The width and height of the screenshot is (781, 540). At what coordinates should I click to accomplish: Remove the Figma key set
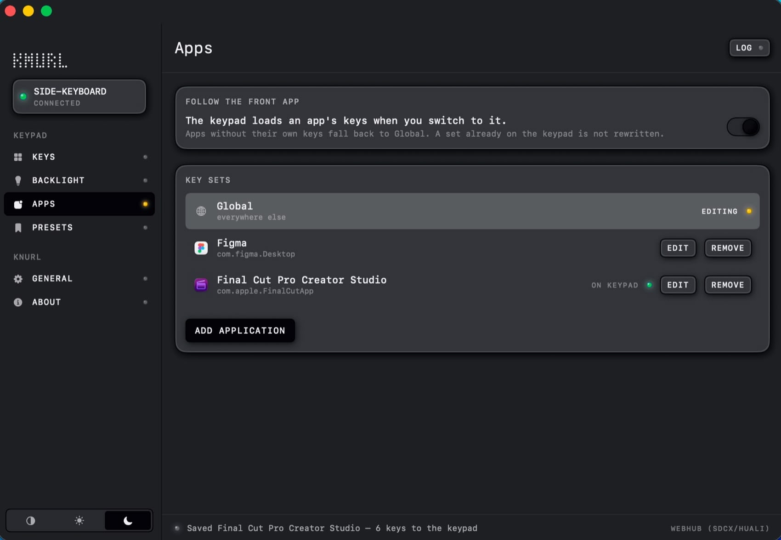tap(728, 248)
